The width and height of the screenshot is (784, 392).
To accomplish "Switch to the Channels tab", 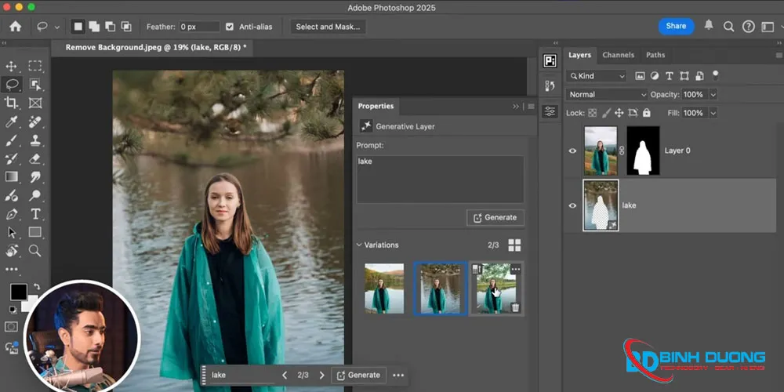I will (618, 55).
